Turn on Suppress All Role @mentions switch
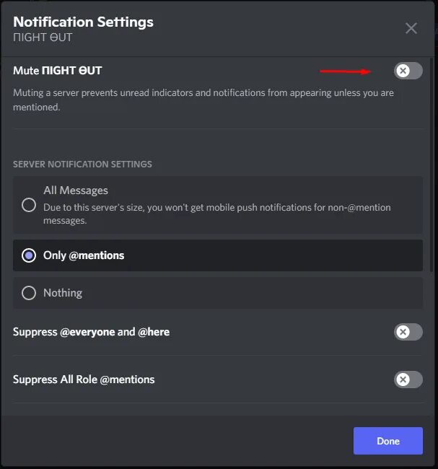 click(408, 380)
